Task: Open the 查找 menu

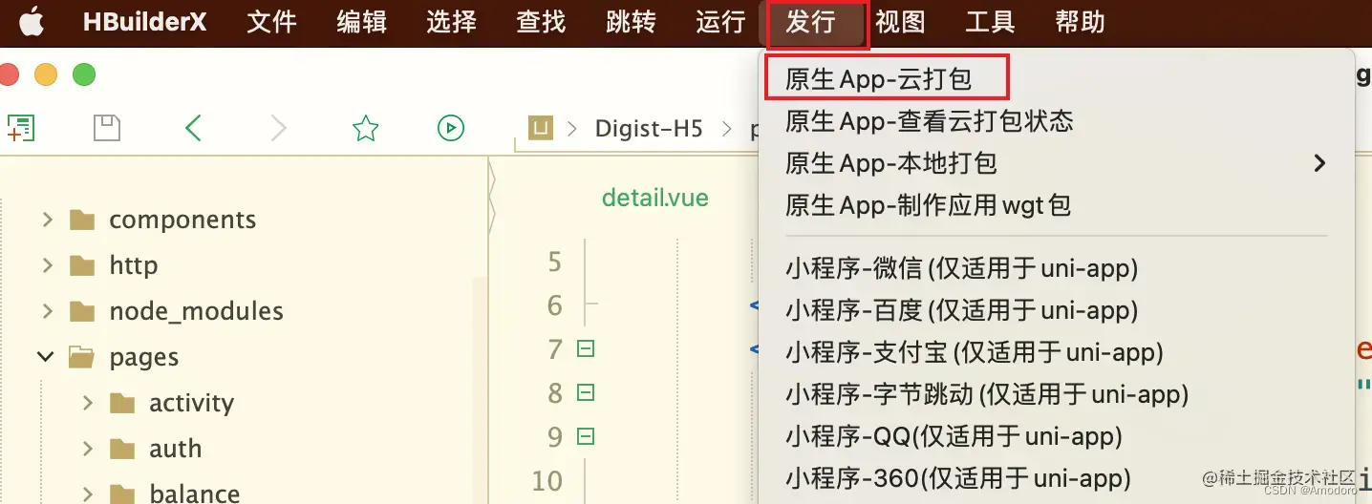Action: pos(541,22)
